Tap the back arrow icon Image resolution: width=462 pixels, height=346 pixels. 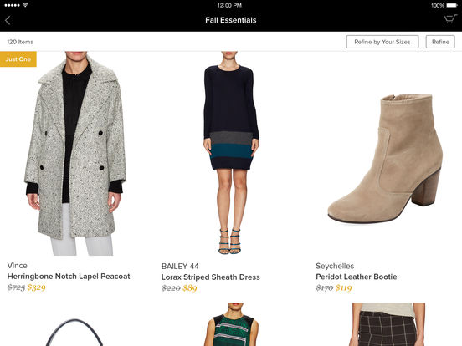tap(8, 20)
